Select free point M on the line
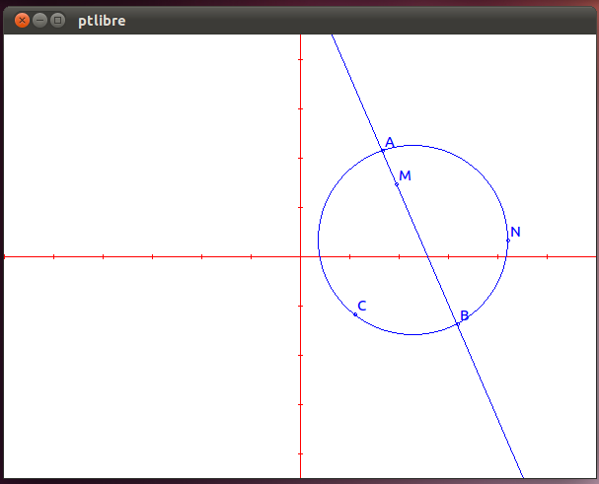This screenshot has width=599, height=484. tap(397, 184)
